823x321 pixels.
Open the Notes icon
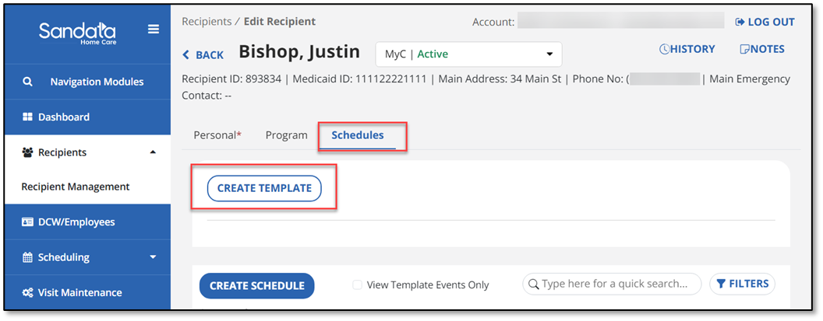point(744,50)
